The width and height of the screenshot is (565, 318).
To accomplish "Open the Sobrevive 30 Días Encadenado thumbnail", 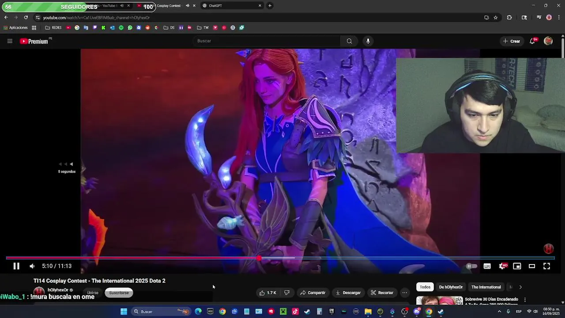I will pos(439,300).
